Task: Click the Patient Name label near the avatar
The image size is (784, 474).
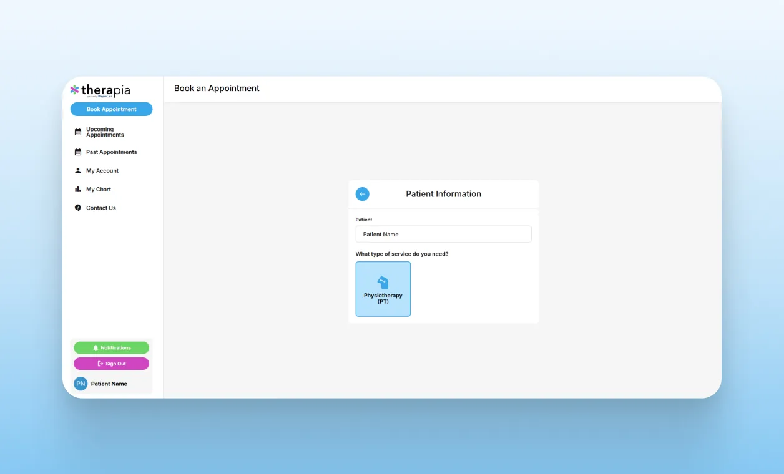Action: pyautogui.click(x=109, y=384)
